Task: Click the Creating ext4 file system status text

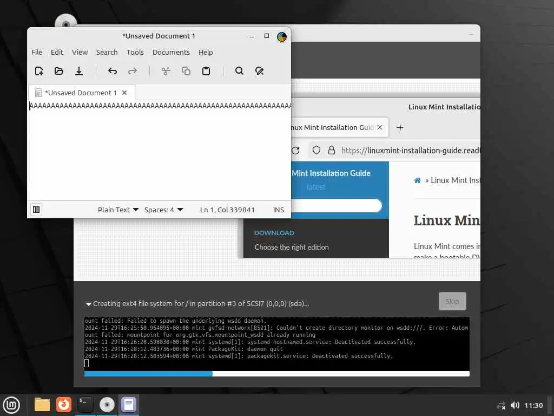Action: click(x=201, y=303)
